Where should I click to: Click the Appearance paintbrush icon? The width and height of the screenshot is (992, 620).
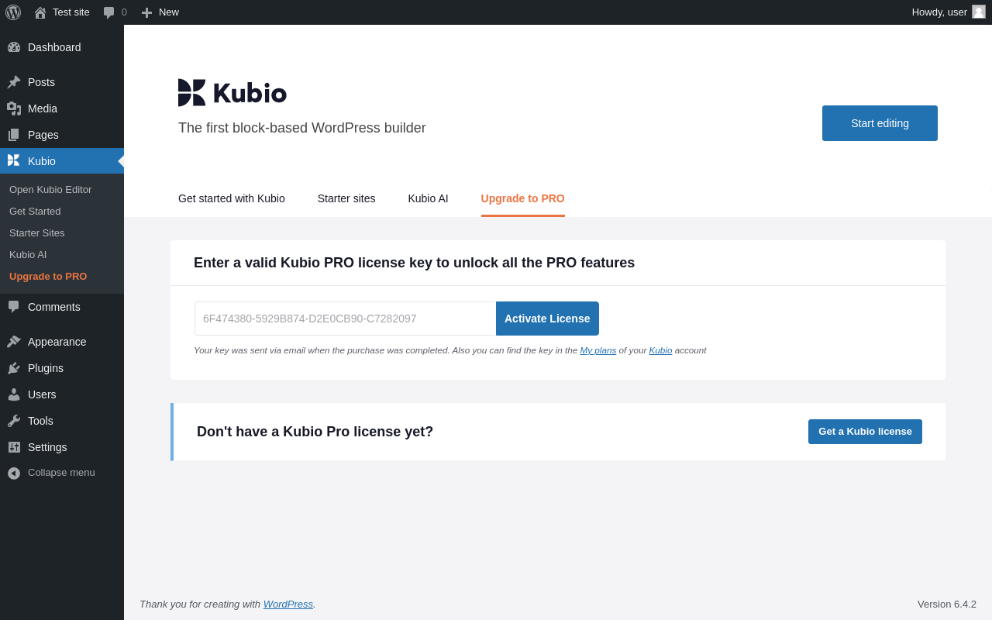[x=14, y=342]
